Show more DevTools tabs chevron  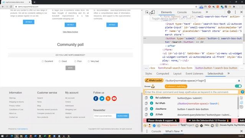[x=207, y=12]
